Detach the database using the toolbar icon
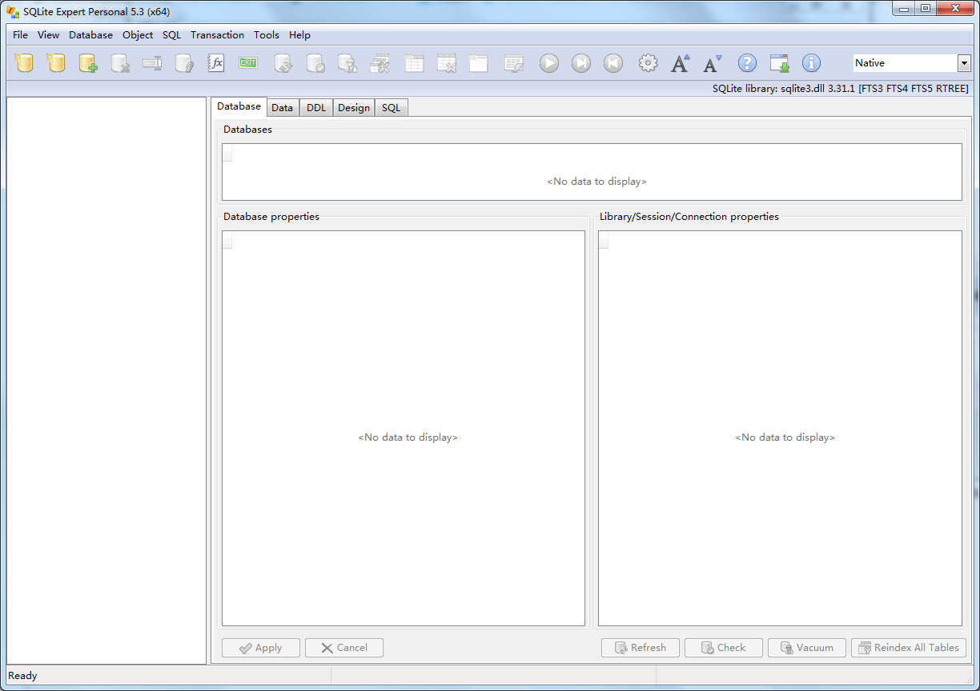 tap(120, 62)
